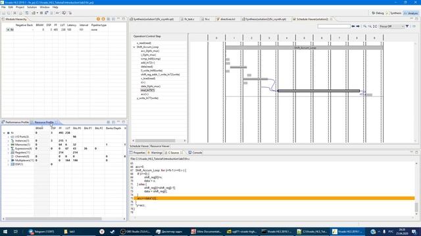Switch to the Schedule Viewer bottom tab
This screenshot has height=236, width=421.
coord(139,146)
